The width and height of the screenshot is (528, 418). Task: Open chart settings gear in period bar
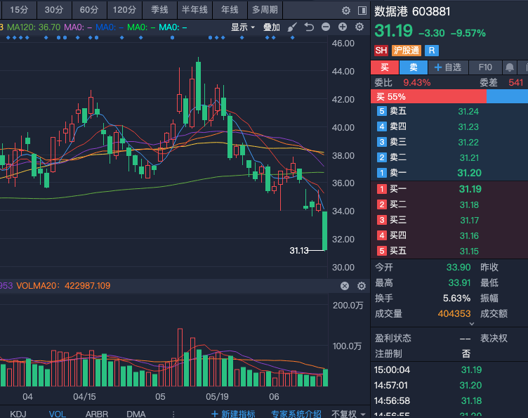[346, 11]
